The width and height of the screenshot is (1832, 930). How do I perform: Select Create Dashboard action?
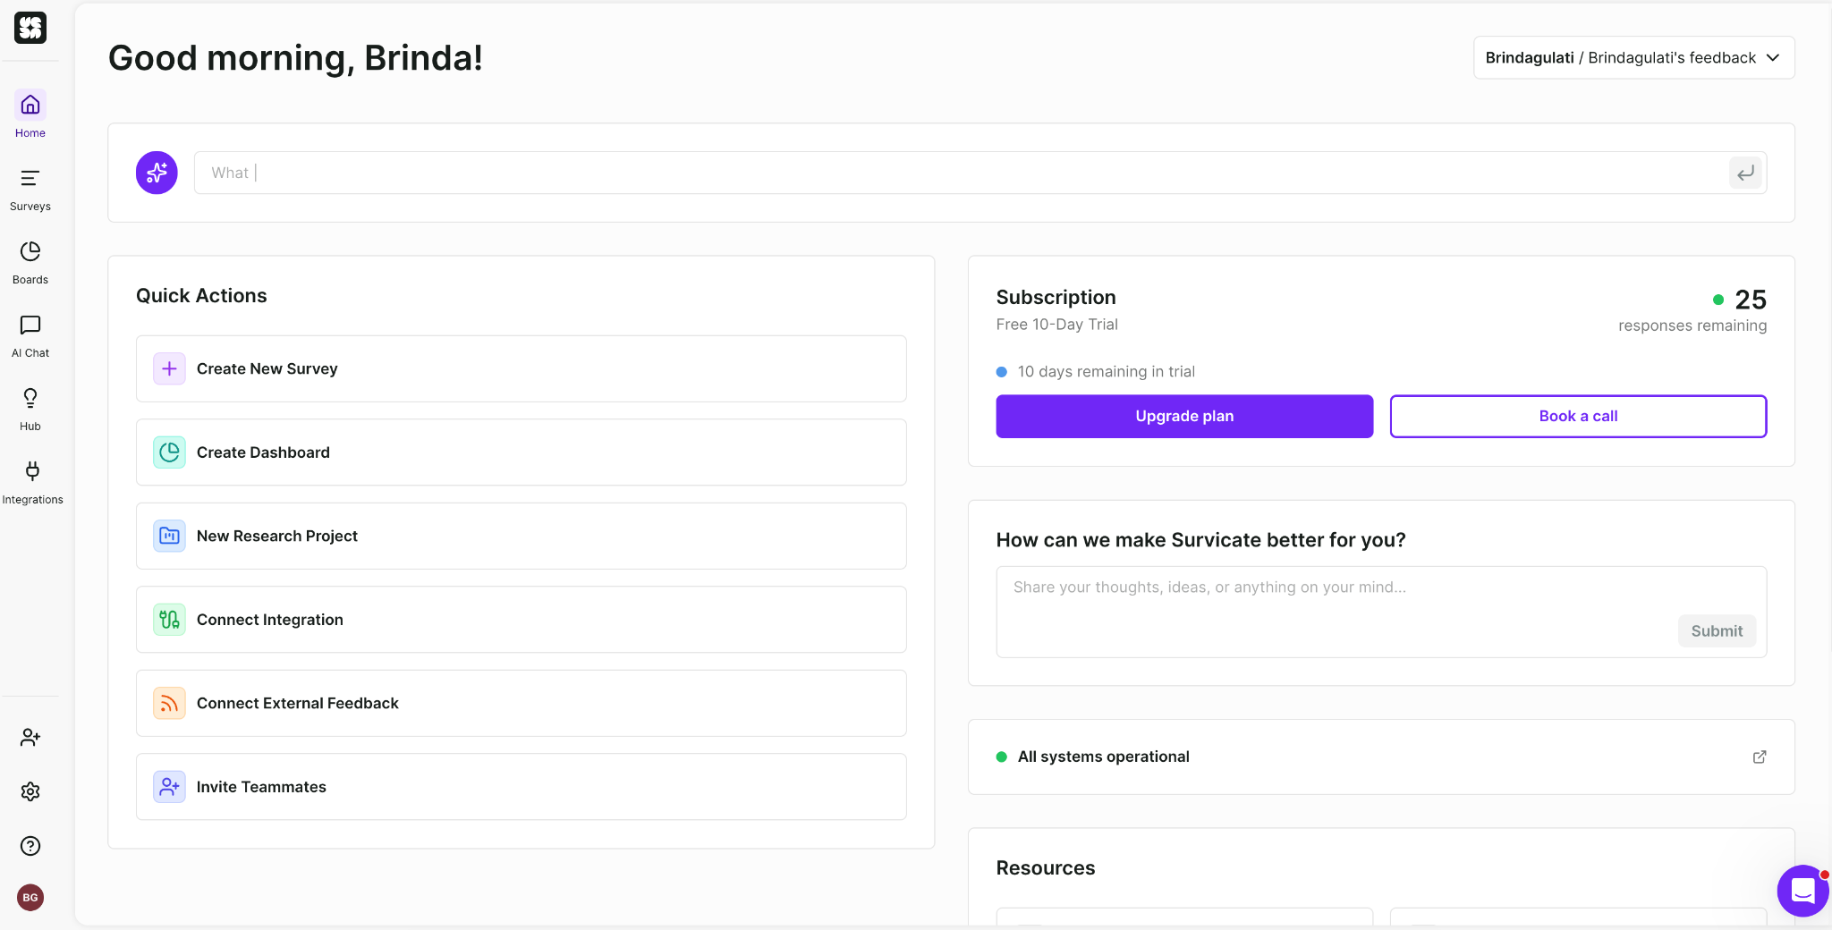[522, 452]
